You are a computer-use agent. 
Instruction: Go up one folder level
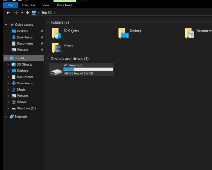point(28,13)
